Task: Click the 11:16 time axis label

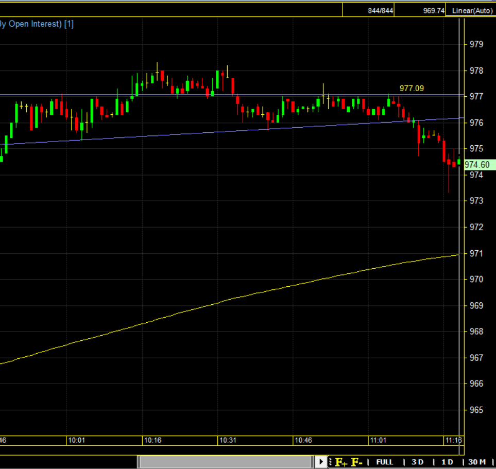Action: coord(454,440)
